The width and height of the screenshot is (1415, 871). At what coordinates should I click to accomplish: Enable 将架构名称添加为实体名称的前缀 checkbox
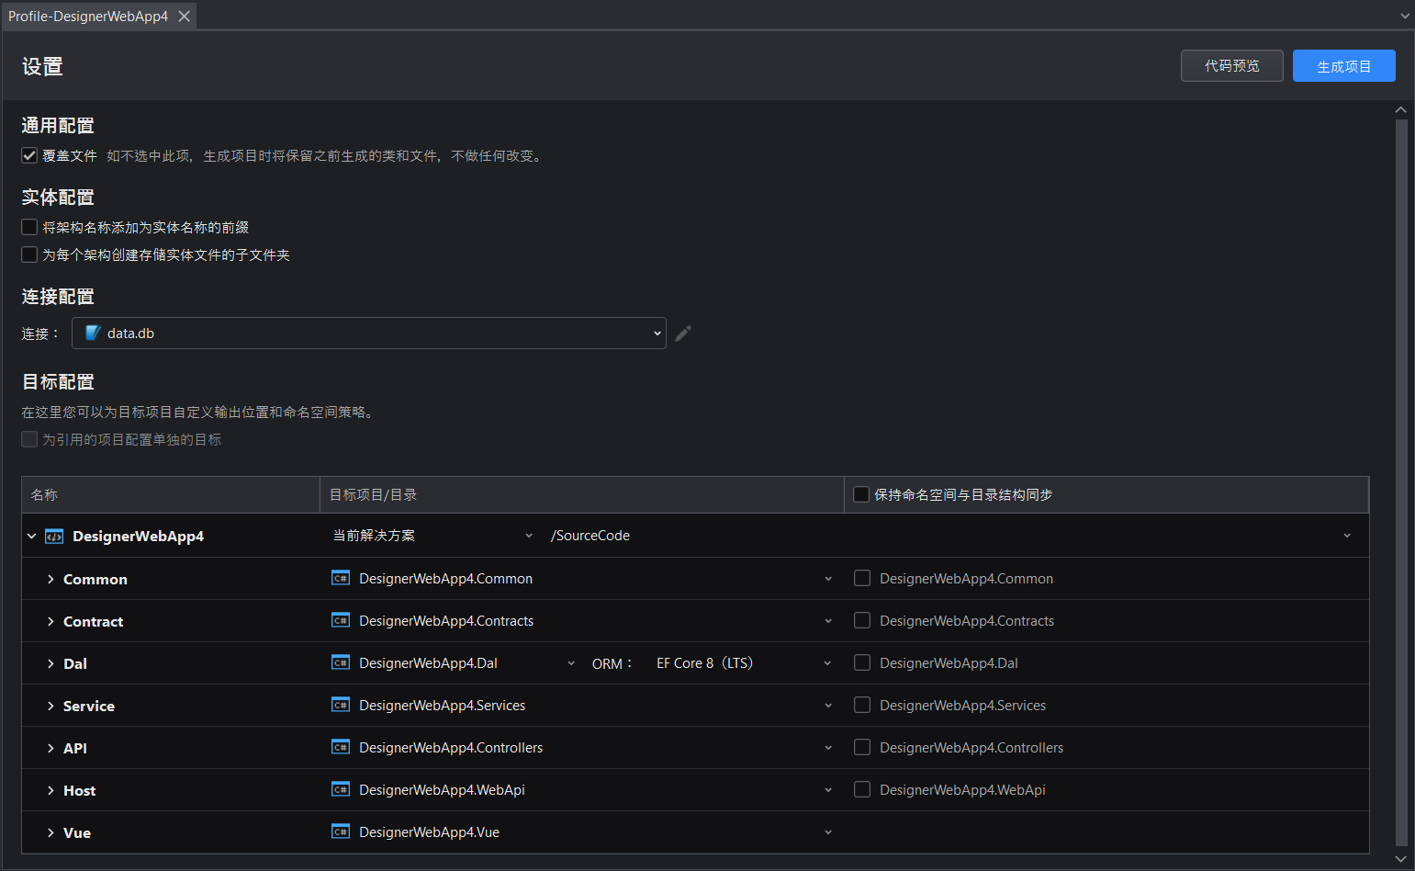point(29,227)
